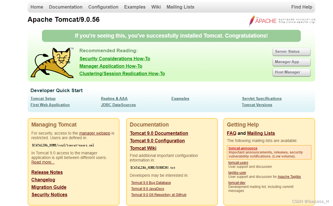Click the successfully installed Tomcat congratulations banner
333x206 pixels.
point(171,36)
